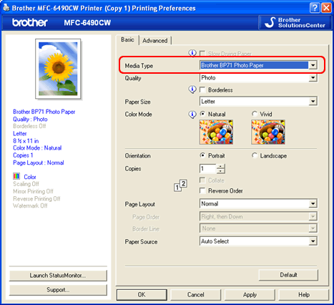Decrease copies with the down spinner arrow

pos(221,171)
